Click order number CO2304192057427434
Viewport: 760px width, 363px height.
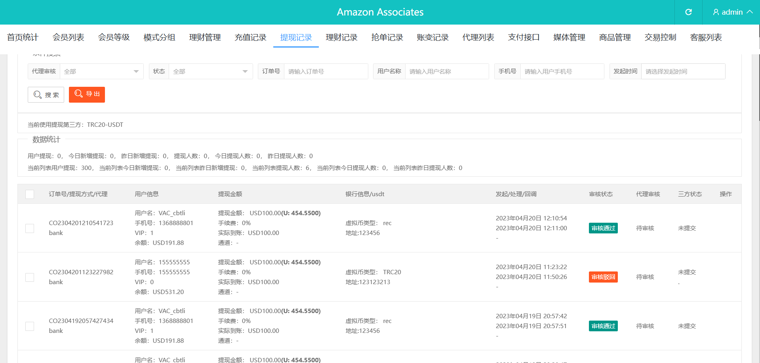81,321
